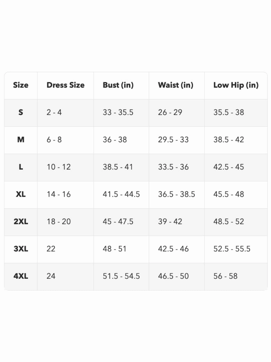
Task: Select the M size row label
Action: pos(21,140)
